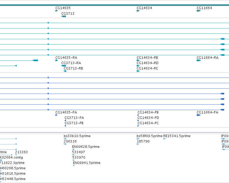Select the H31616.5prime label

[x=13, y=174]
